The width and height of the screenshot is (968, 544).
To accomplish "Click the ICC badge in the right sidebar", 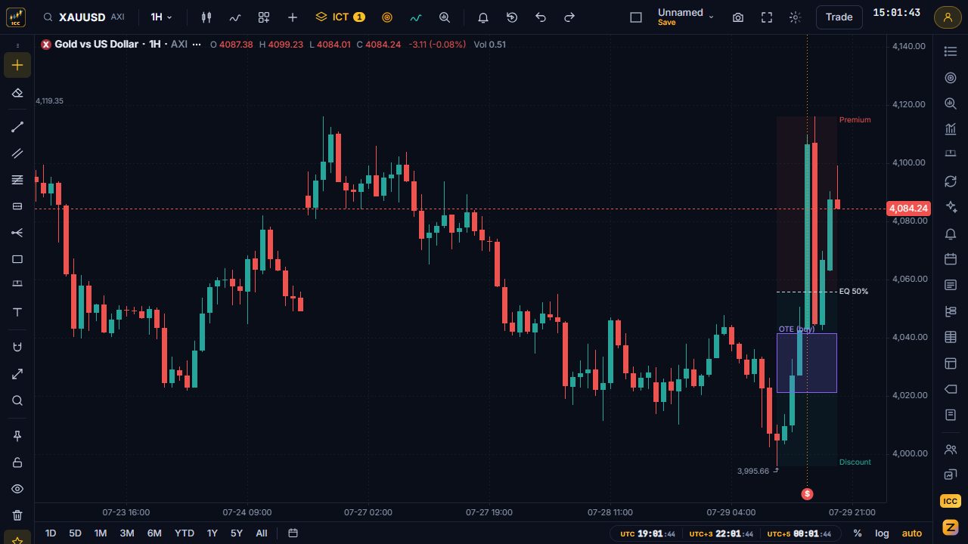I will click(951, 502).
